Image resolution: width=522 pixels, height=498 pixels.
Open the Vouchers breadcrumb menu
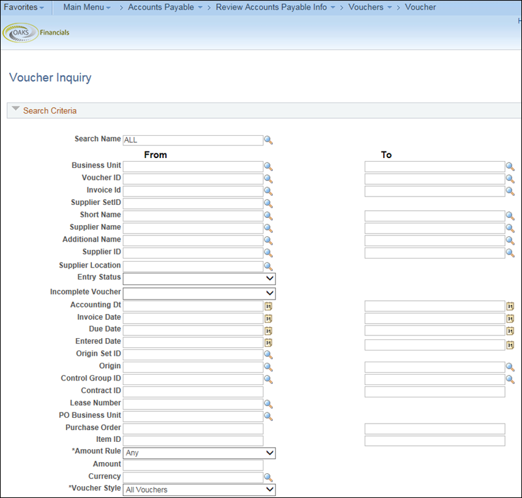pyautogui.click(x=370, y=7)
